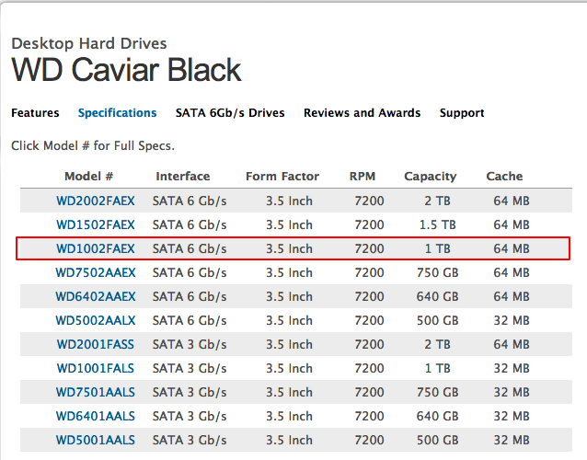This screenshot has height=460, width=587.
Task: Click the RPM column header
Action: point(363,177)
